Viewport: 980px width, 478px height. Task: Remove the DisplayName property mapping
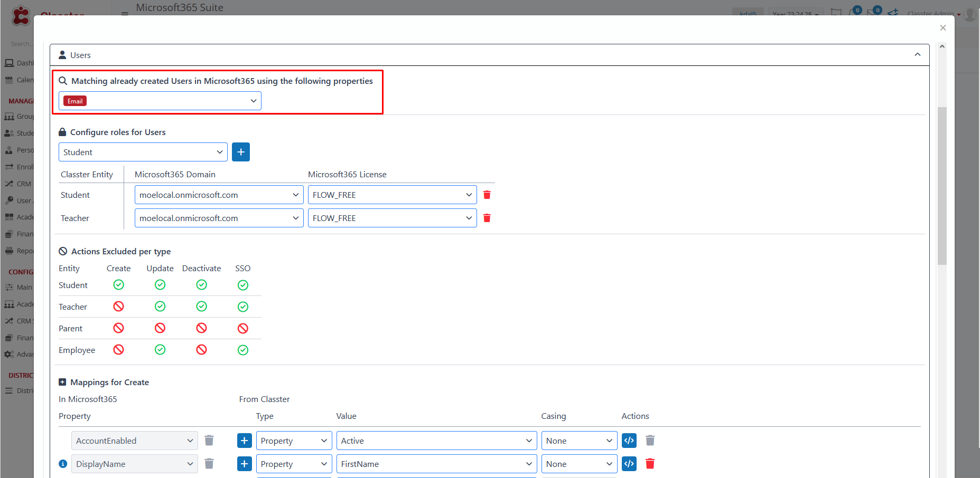[209, 464]
